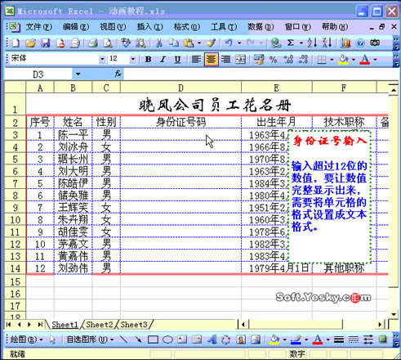Switch to the Sheet3 tab
Screen dimensions: 401x360
(134, 325)
